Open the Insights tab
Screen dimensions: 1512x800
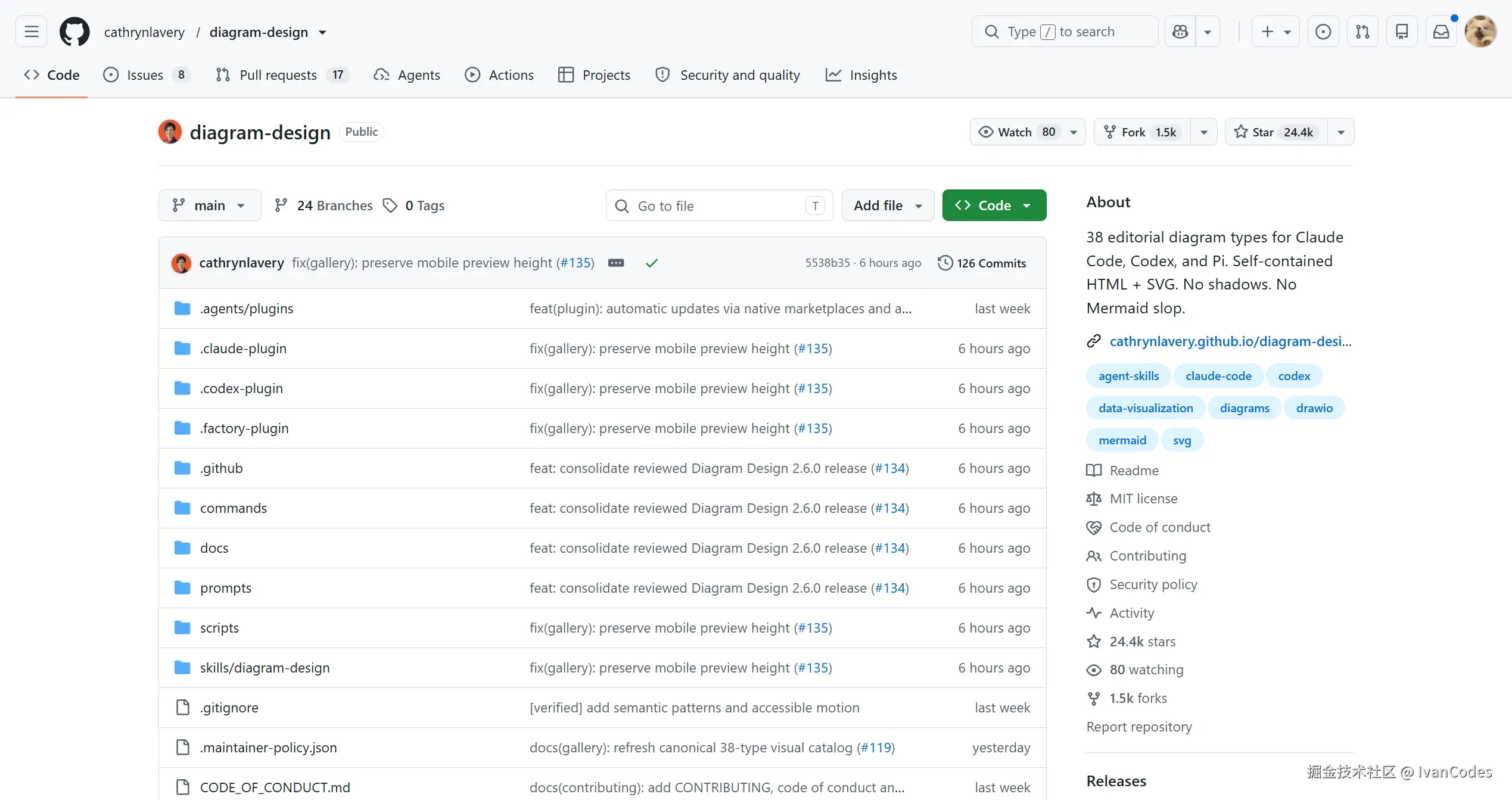[861, 75]
